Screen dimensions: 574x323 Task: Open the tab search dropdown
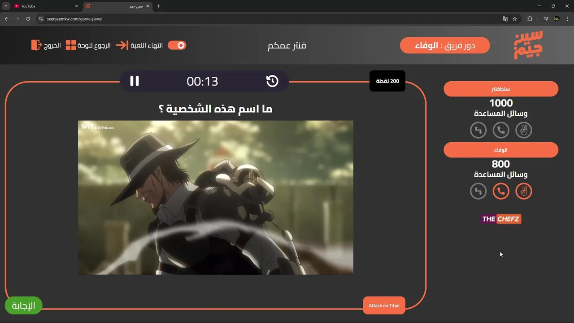tap(6, 6)
